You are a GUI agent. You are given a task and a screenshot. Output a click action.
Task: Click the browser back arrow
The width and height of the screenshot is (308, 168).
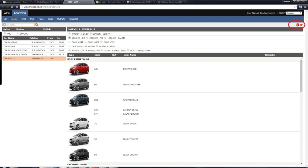[x=3, y=7]
